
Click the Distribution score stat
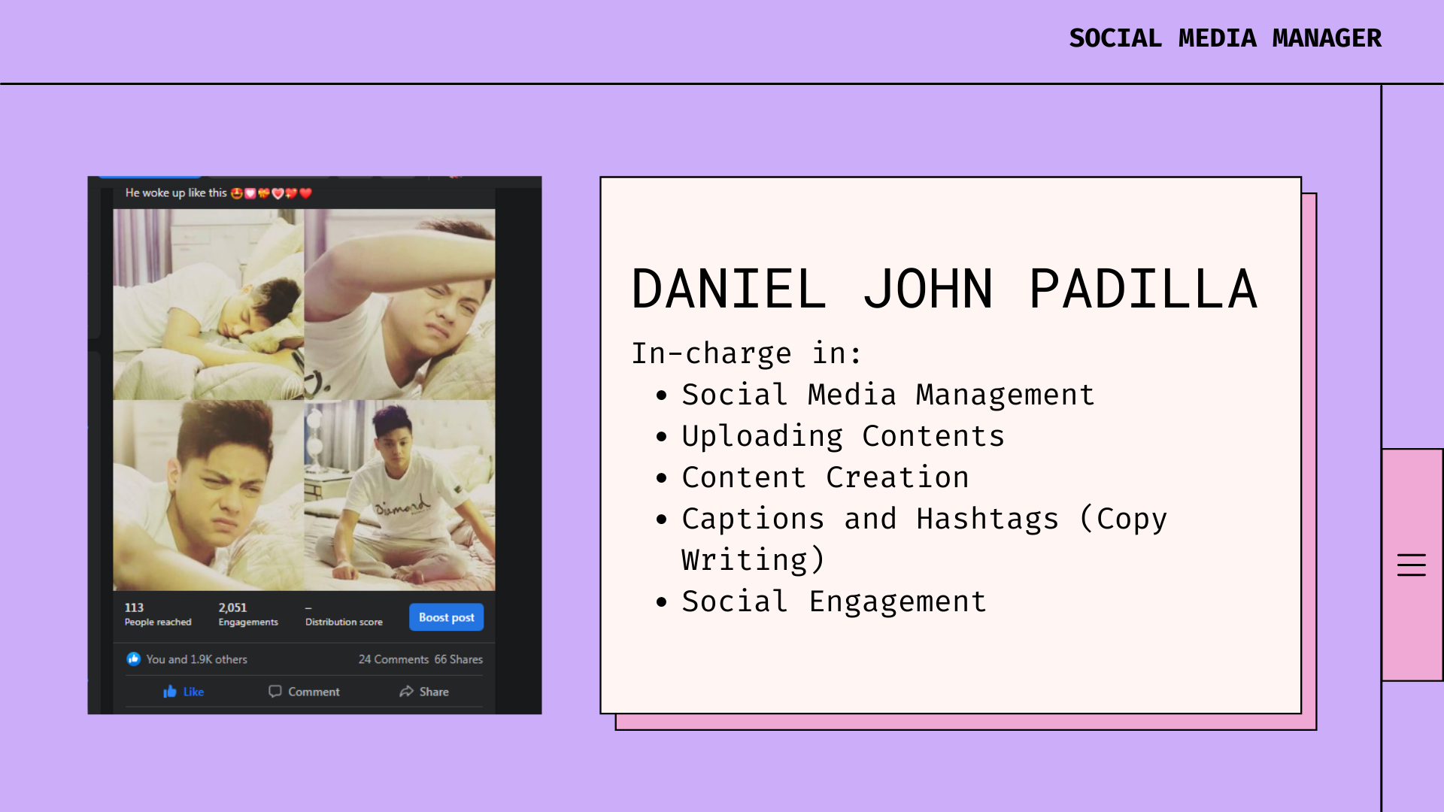(344, 616)
